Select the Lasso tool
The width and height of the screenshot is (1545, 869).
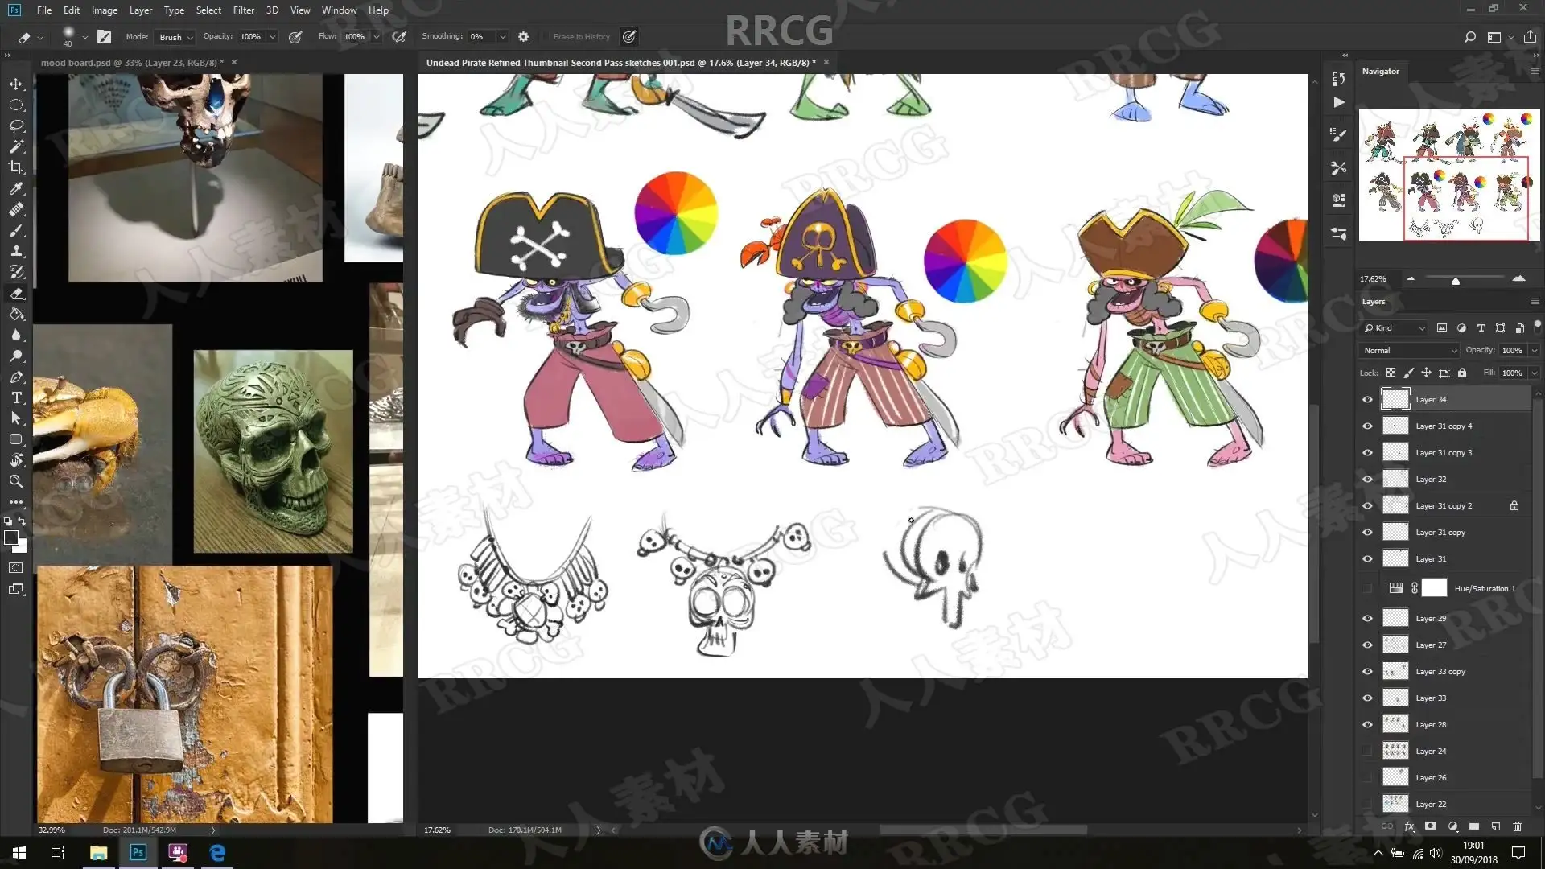point(16,126)
